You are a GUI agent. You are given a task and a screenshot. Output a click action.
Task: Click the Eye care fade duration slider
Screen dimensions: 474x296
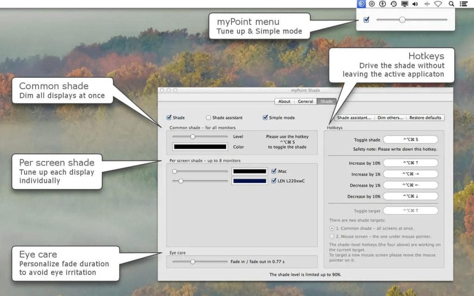200,262
